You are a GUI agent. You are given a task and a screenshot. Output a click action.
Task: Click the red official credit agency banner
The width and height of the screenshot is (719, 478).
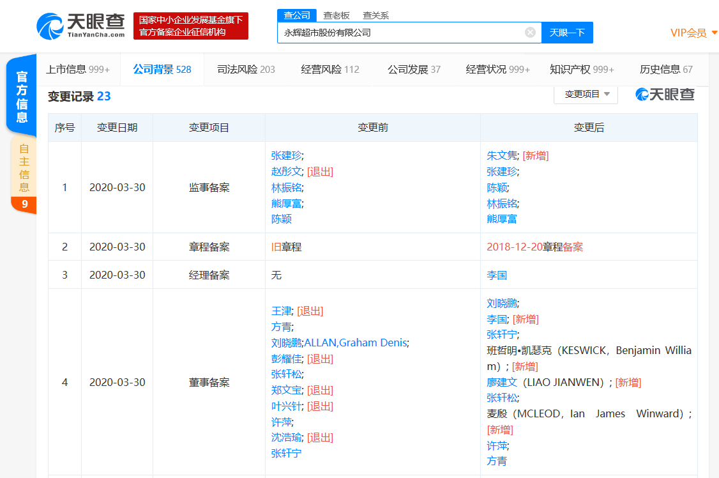[x=190, y=26]
